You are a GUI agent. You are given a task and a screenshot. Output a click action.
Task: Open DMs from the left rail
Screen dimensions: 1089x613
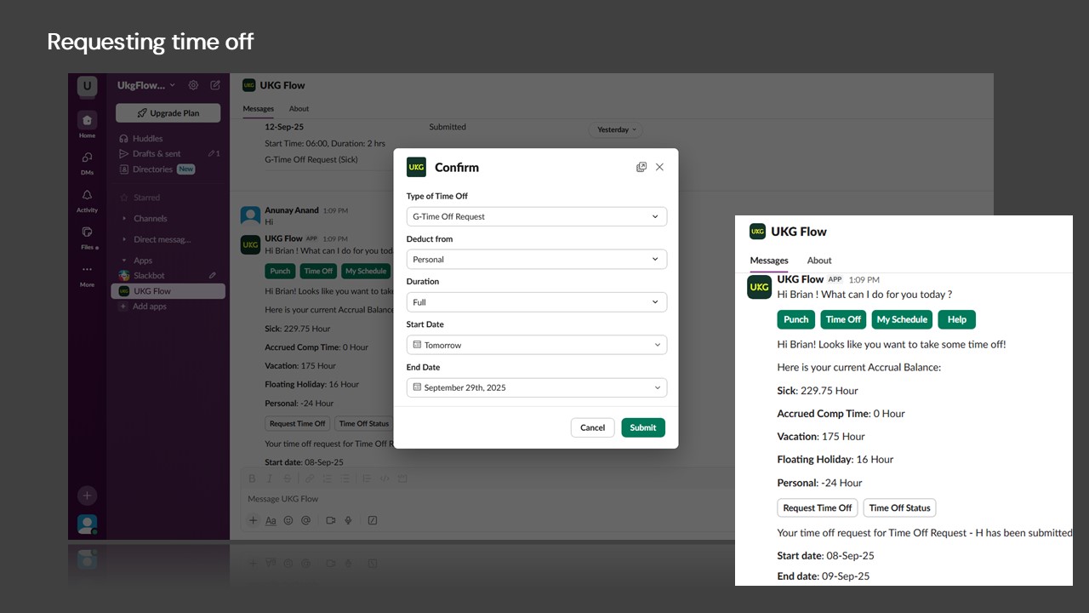87,158
